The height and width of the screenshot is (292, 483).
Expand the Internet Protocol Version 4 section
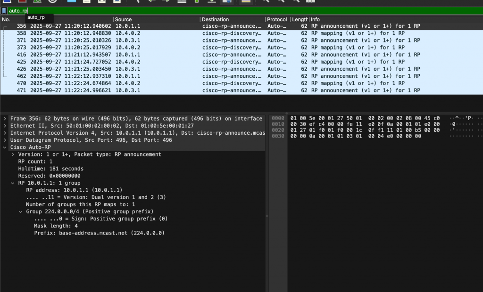5,133
